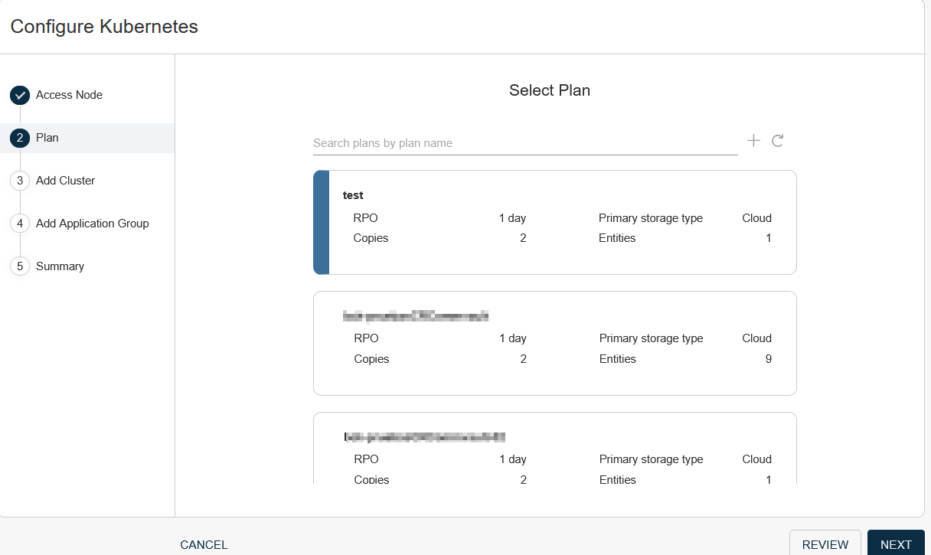This screenshot has width=931, height=555.
Task: Open the Summary step
Action: pos(60,266)
